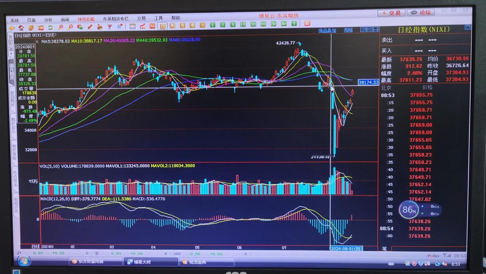The width and height of the screenshot is (486, 274).
Task: Select the 2hr period icon
Action: coord(273,24)
